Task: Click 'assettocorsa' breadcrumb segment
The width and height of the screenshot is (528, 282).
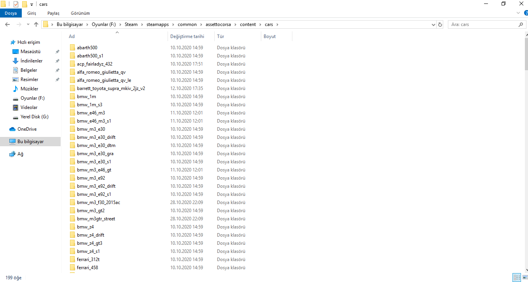Action: 217,24
